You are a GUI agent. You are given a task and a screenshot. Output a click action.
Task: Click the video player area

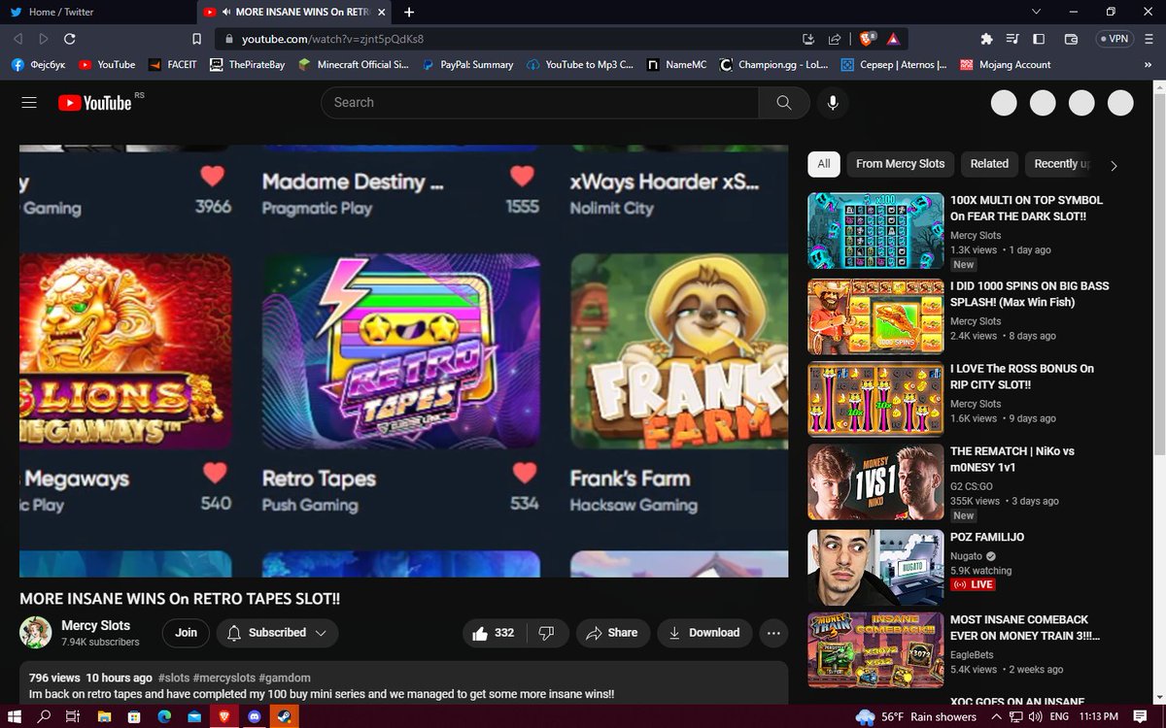[x=403, y=361]
